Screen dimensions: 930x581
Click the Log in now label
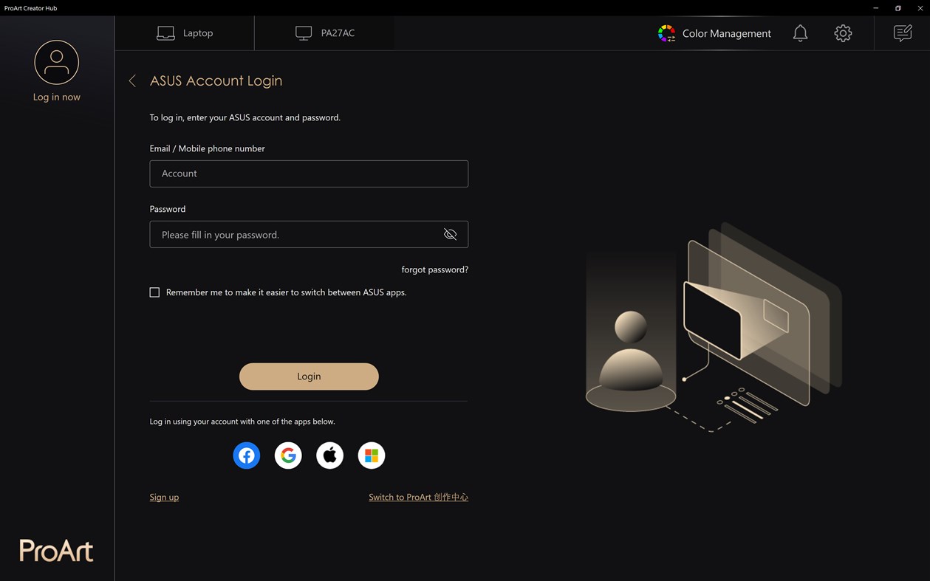[56, 97]
